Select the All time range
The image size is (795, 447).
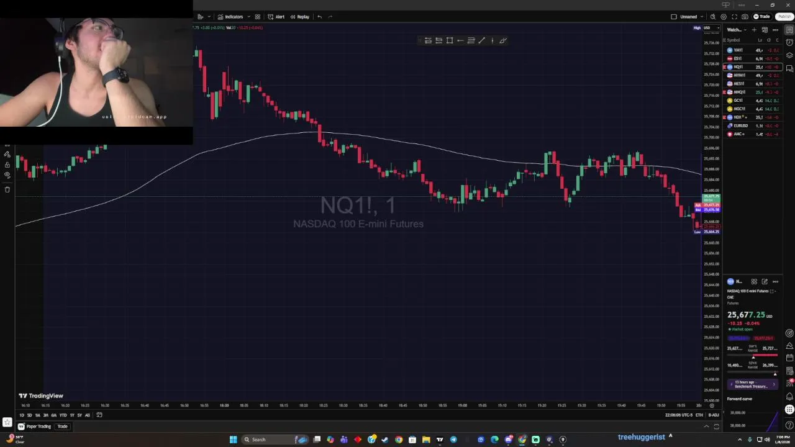click(x=88, y=415)
